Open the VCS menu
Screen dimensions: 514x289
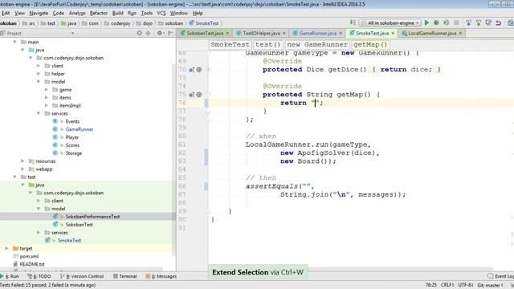coord(161,13)
